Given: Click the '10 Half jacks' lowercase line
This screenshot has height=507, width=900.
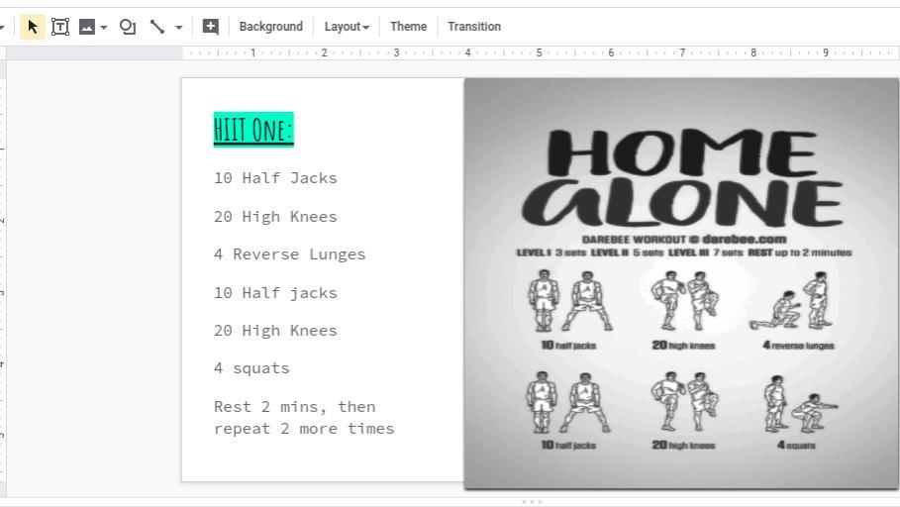Looking at the screenshot, I should tap(275, 293).
